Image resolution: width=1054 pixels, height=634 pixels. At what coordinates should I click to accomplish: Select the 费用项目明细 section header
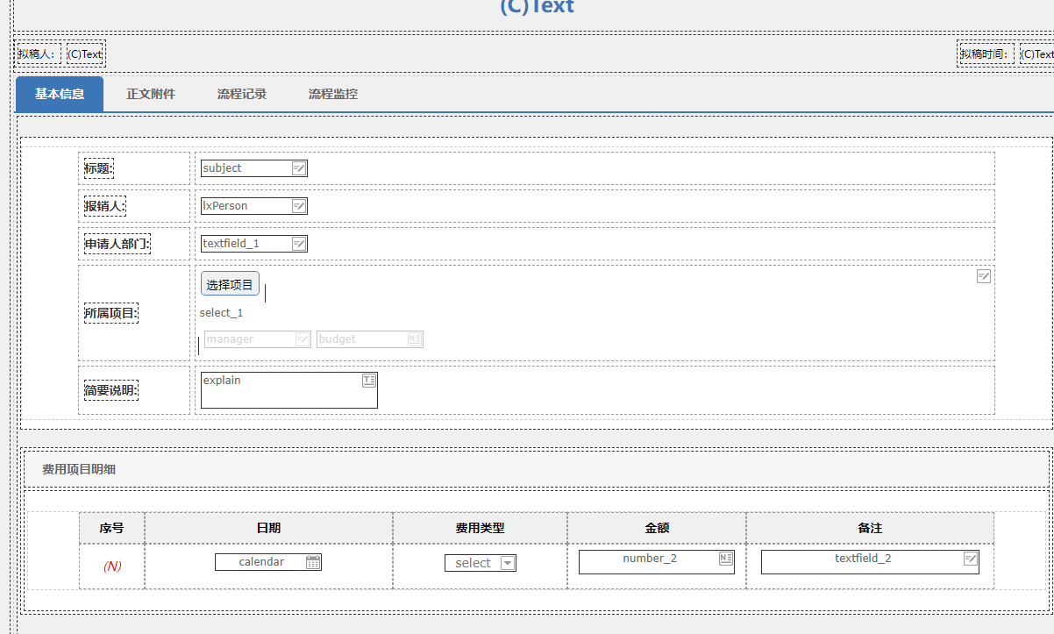coord(79,469)
